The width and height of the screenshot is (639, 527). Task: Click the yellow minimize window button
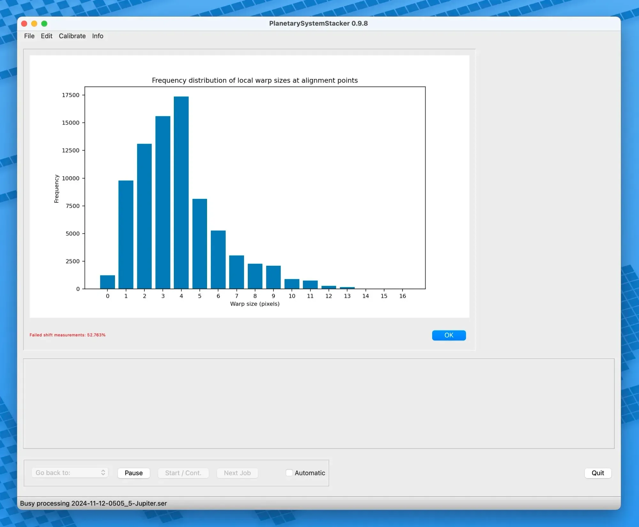(x=34, y=24)
